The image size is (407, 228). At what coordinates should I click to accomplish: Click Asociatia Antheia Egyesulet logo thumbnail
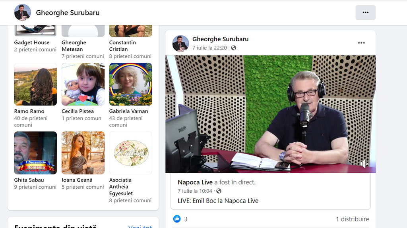click(x=130, y=153)
